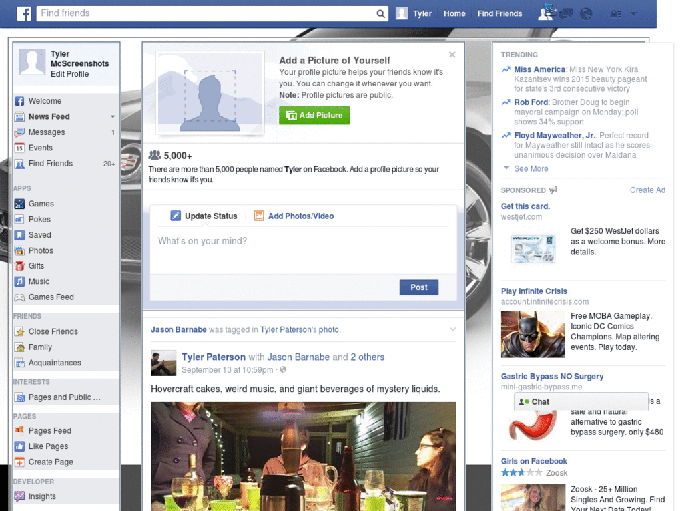Select the Update Status tab

tap(204, 216)
